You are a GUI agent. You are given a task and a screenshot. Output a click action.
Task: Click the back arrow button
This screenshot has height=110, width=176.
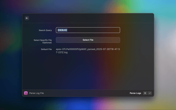(27, 18)
